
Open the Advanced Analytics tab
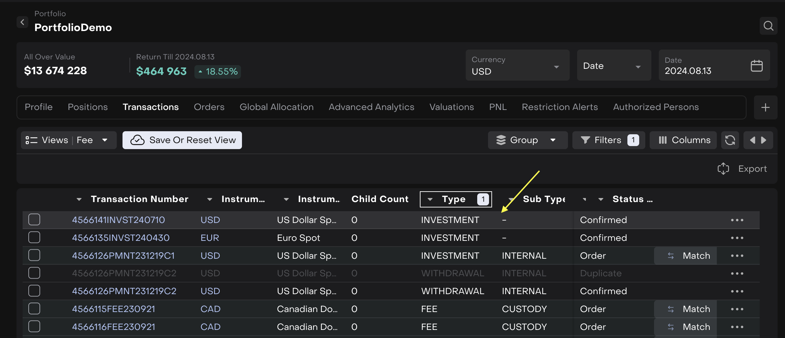pos(371,107)
